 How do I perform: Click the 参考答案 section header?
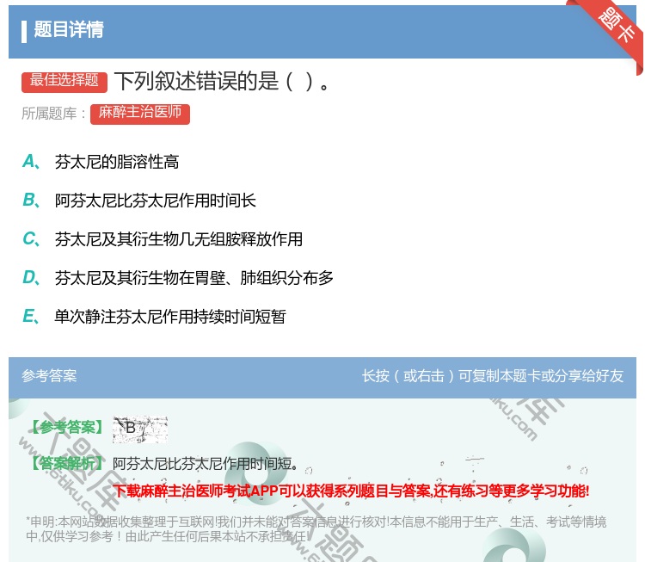49,376
